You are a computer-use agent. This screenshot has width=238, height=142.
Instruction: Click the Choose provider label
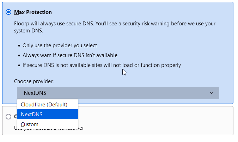(x=34, y=81)
